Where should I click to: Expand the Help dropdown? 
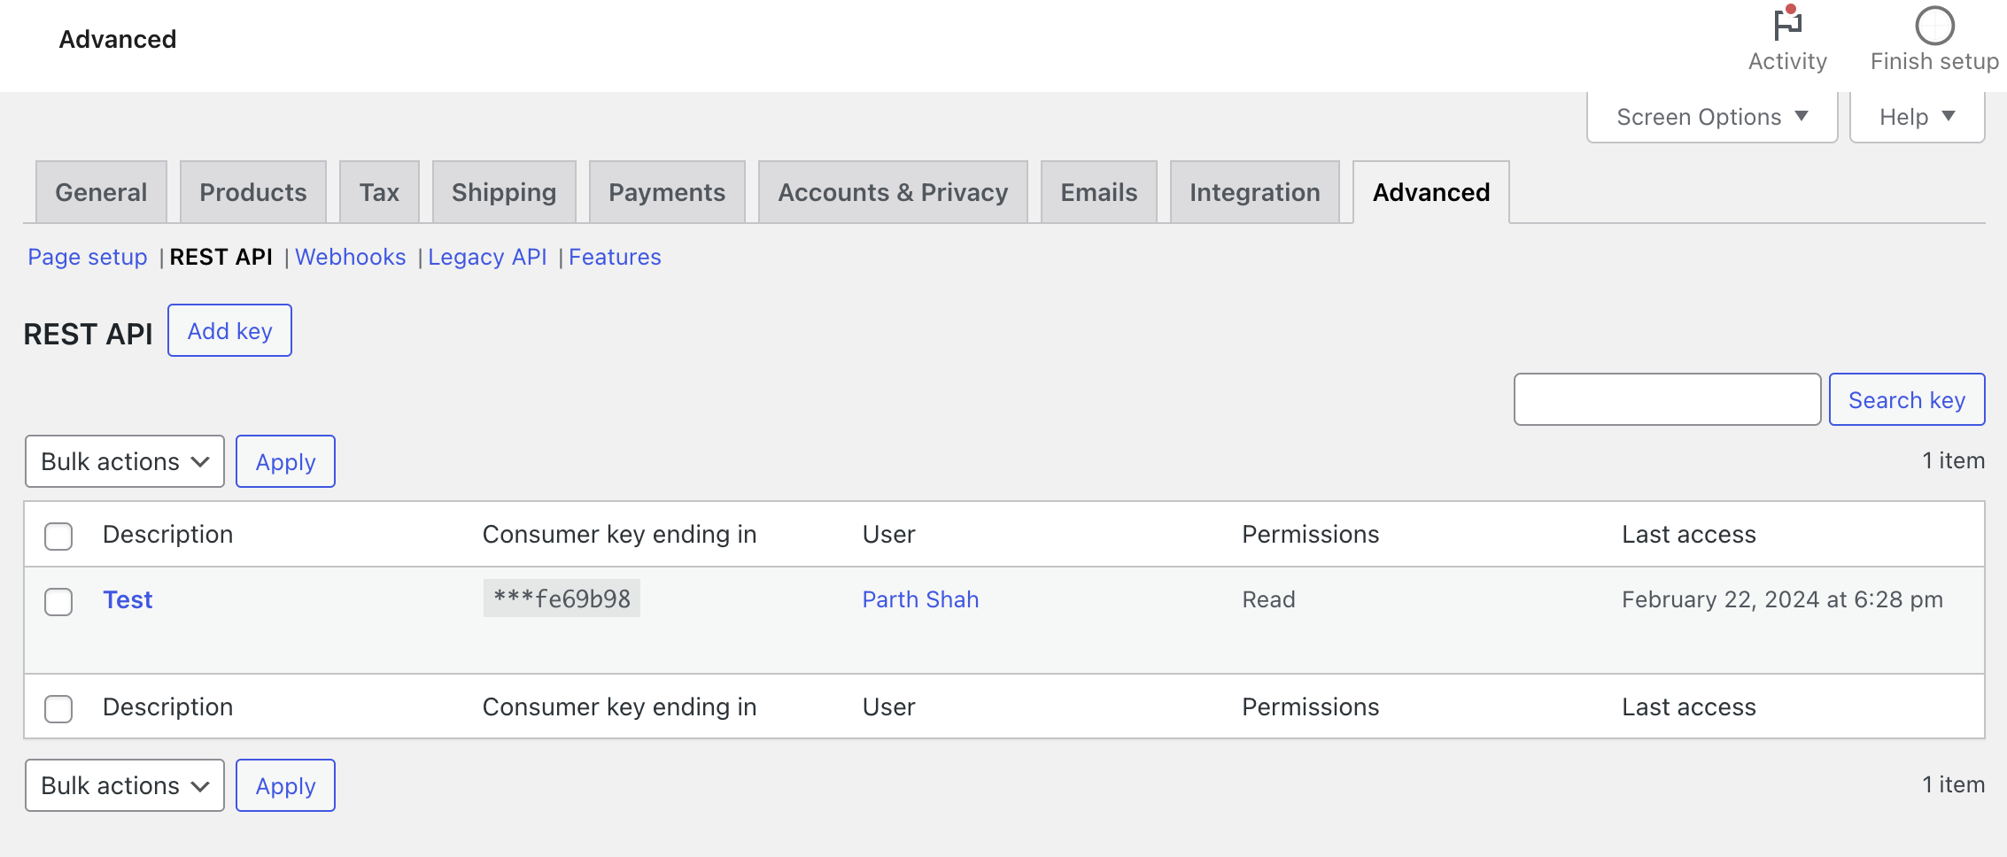pyautogui.click(x=1917, y=117)
